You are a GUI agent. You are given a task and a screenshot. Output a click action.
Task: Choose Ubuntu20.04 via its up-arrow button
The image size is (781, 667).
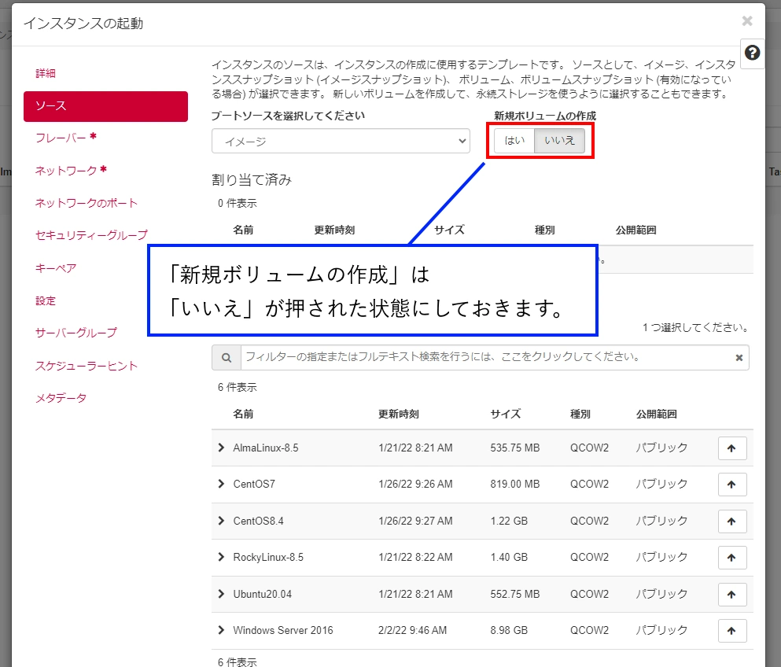point(731,594)
